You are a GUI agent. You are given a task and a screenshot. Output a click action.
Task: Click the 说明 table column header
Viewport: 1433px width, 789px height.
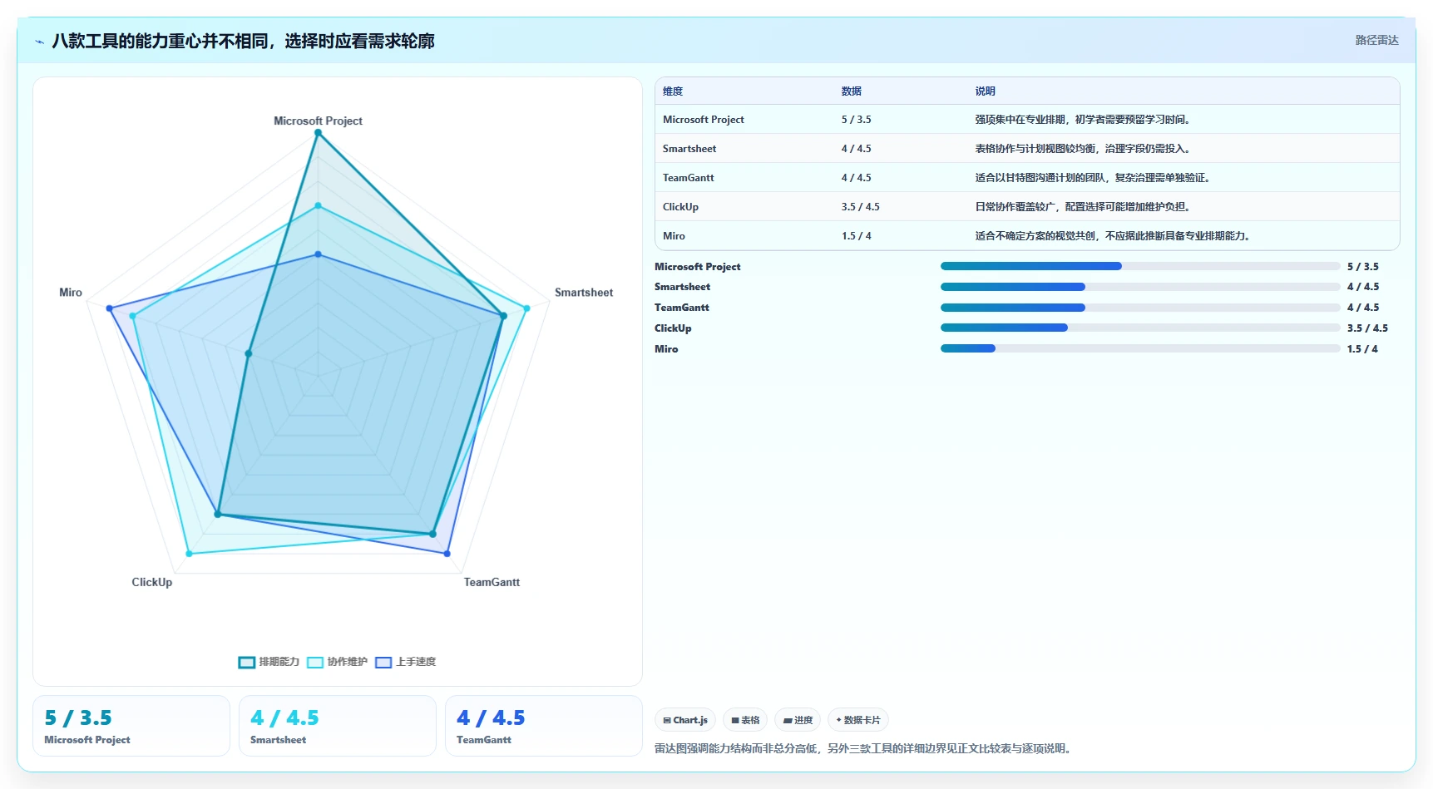tap(985, 91)
